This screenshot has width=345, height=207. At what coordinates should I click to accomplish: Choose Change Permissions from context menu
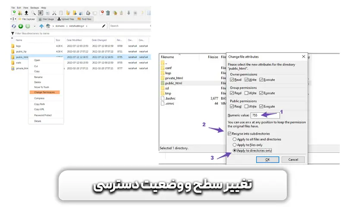[x=44, y=92]
